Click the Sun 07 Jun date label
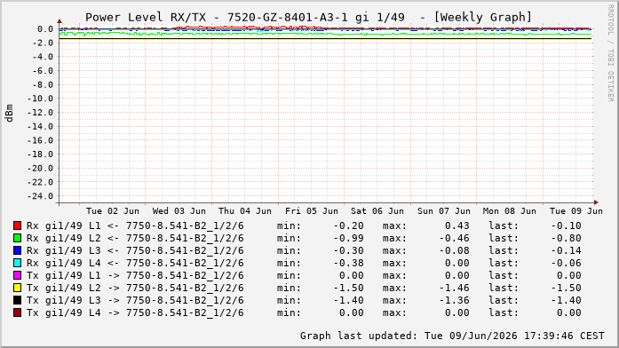The width and height of the screenshot is (619, 348). pyautogui.click(x=444, y=211)
